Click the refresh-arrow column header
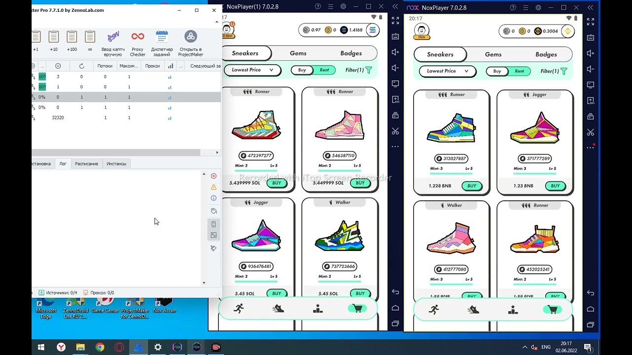 click(x=81, y=66)
